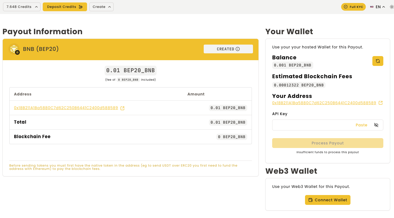Open the Your Address wallet link
The width and height of the screenshot is (394, 218).
pyautogui.click(x=324, y=103)
